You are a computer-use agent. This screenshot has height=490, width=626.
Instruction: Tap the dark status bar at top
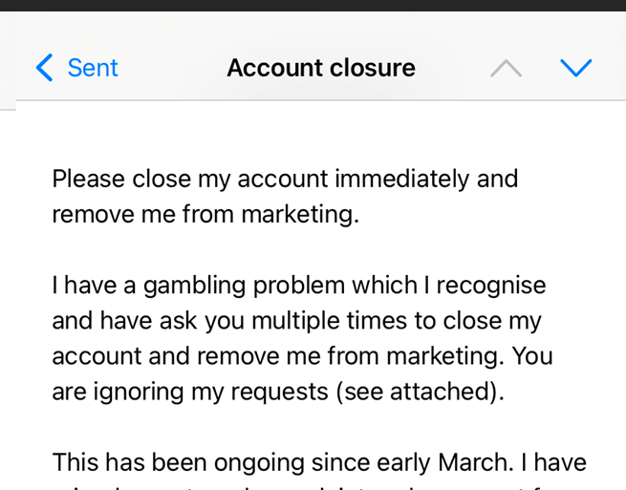click(313, 5)
